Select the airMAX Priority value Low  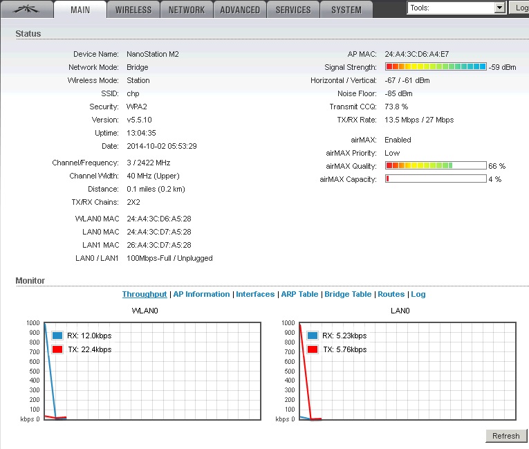click(x=392, y=153)
